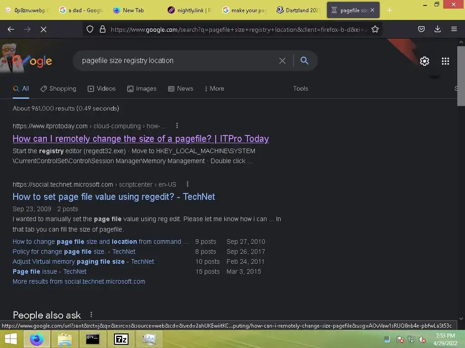Image resolution: width=465 pixels, height=348 pixels.
Task: Open Command Prompt taskbar icon
Action: click(93, 339)
